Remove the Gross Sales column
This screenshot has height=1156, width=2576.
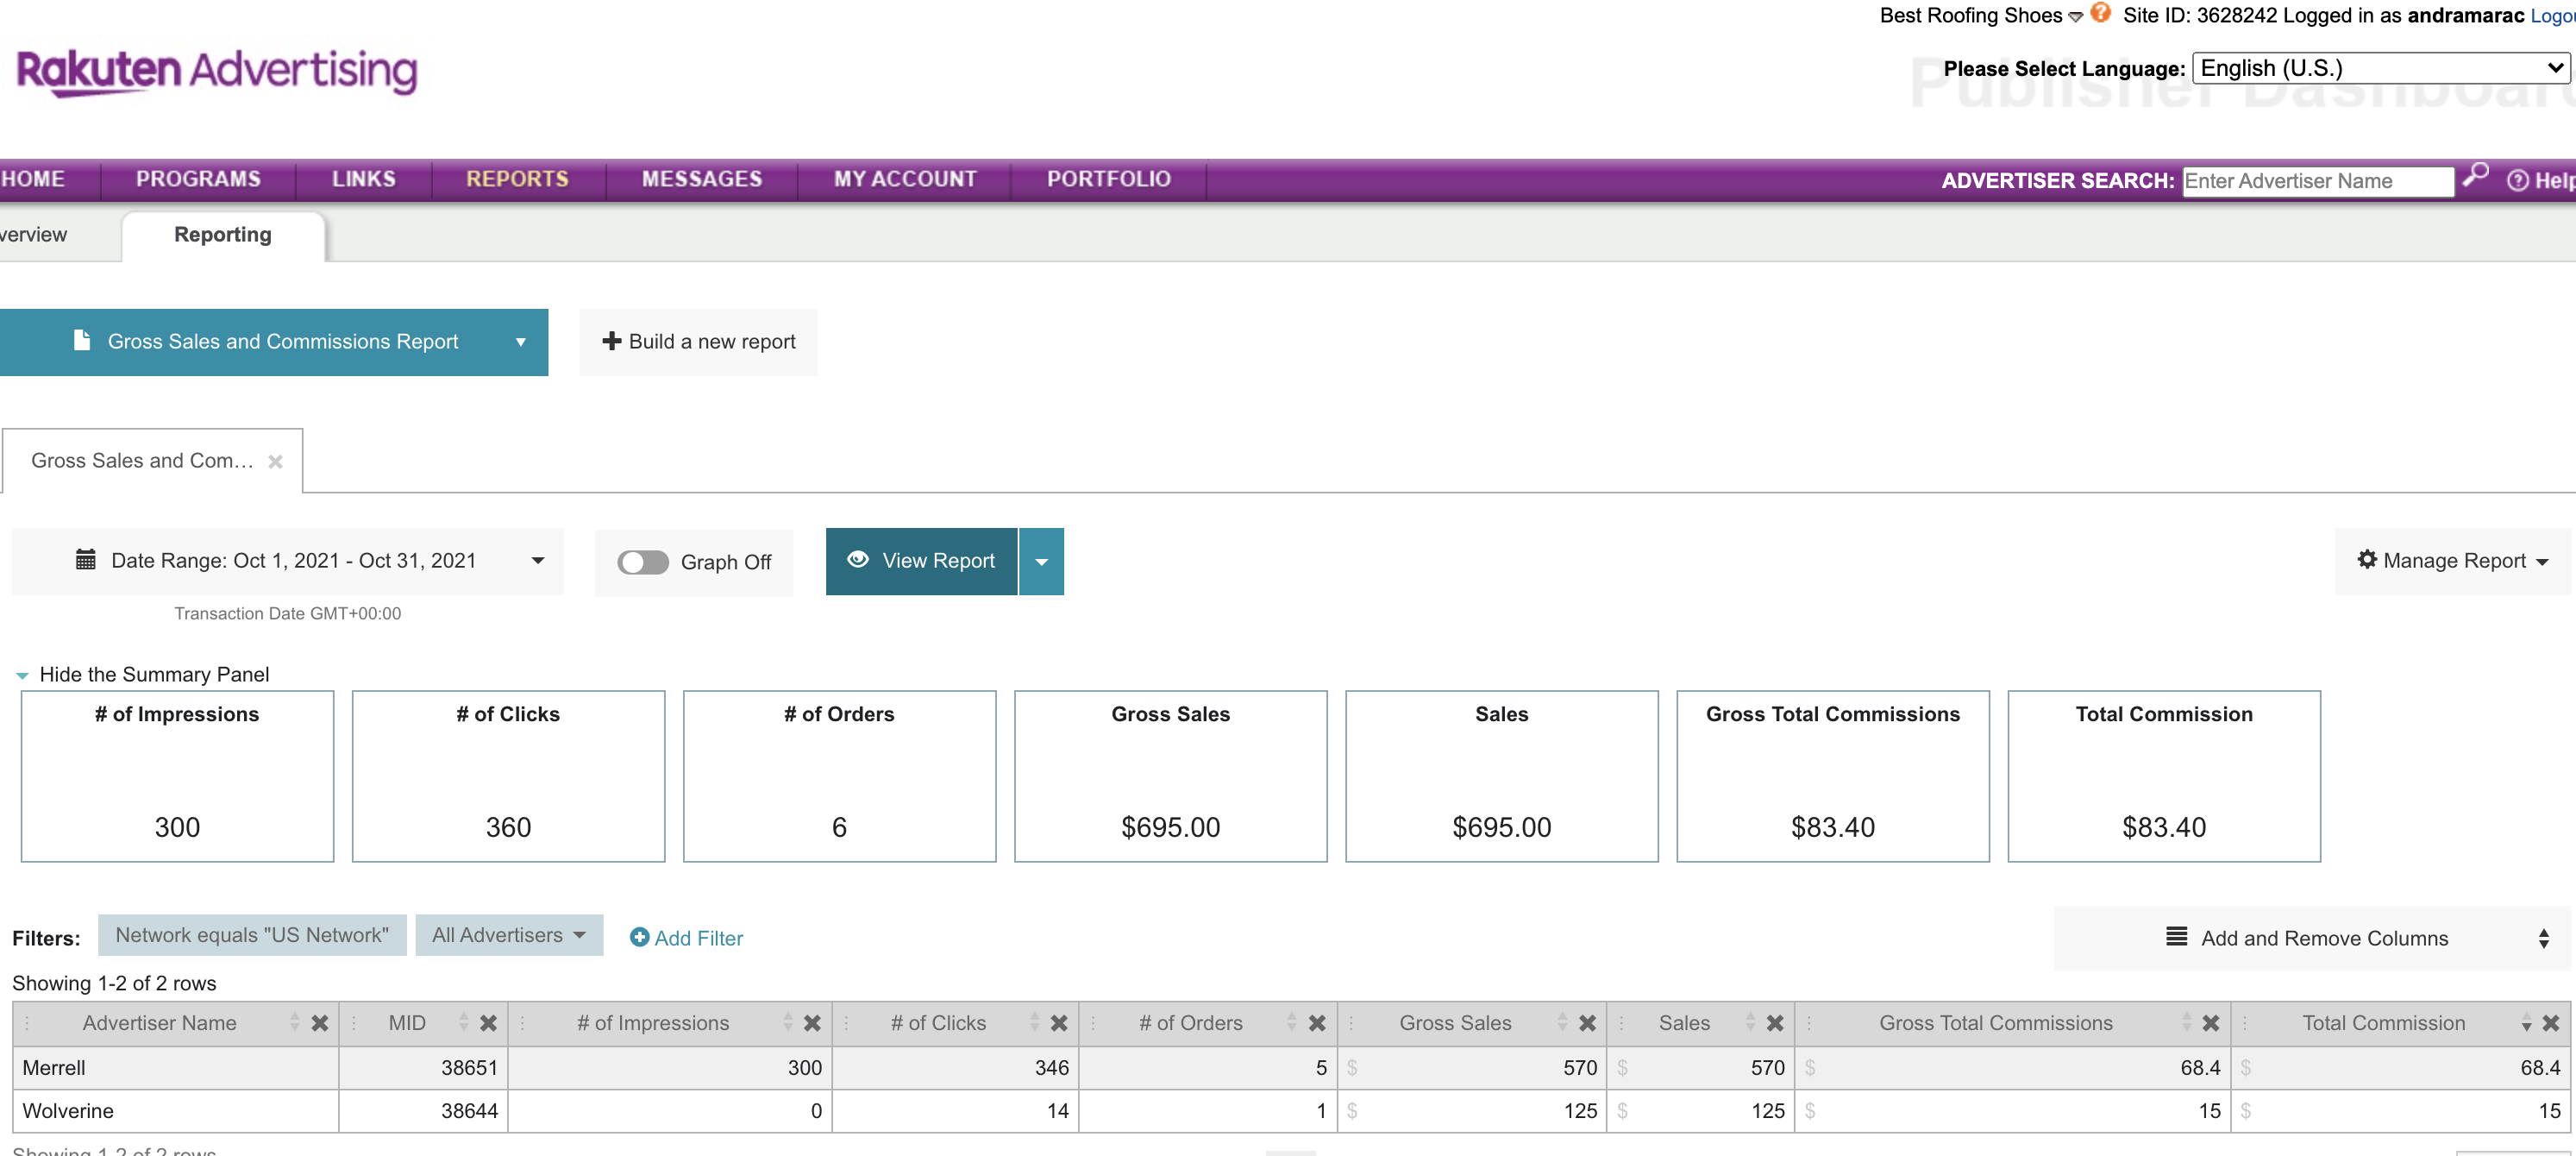(x=1587, y=1023)
